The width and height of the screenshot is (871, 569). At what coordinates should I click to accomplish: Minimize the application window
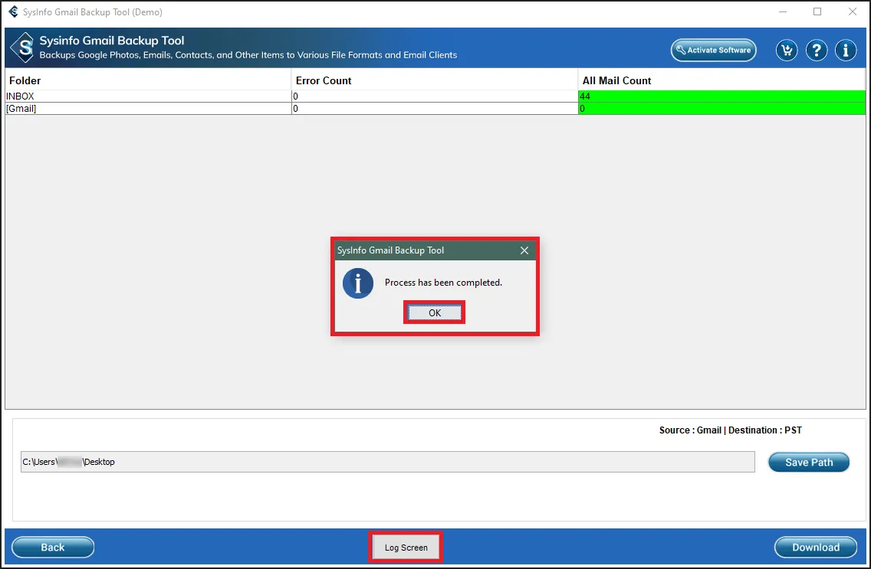pos(783,11)
